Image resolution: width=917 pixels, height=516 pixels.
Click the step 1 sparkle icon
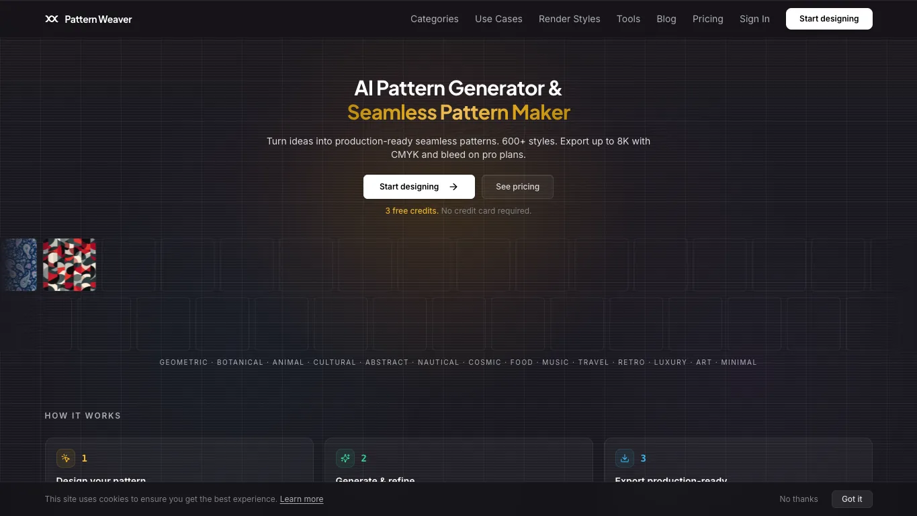pos(66,458)
